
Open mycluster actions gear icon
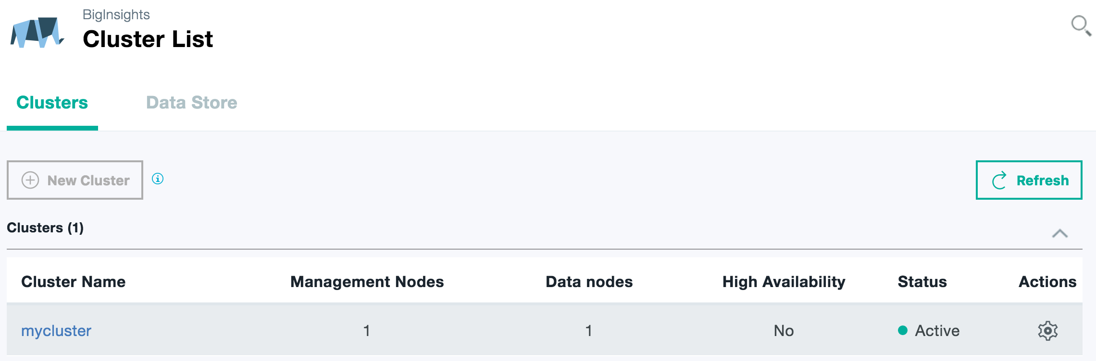(1047, 331)
